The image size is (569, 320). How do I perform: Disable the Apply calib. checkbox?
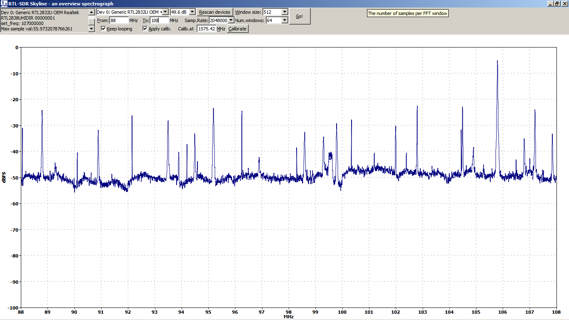145,29
